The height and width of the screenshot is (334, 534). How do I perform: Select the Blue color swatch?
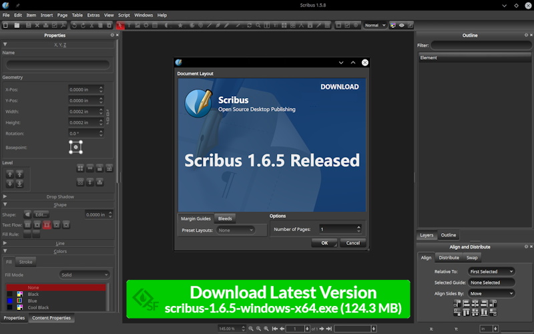click(33, 301)
